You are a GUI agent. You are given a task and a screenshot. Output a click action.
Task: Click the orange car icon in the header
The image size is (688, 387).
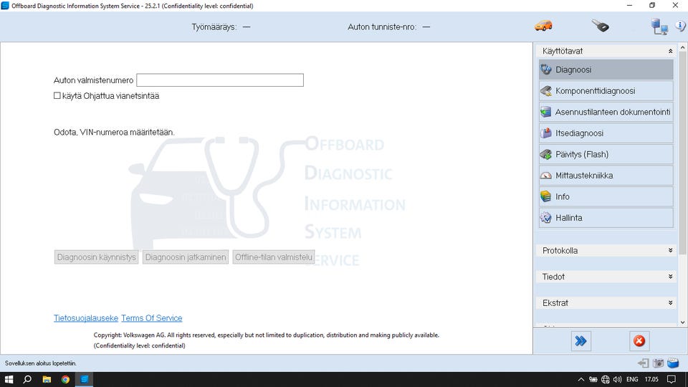click(x=543, y=26)
